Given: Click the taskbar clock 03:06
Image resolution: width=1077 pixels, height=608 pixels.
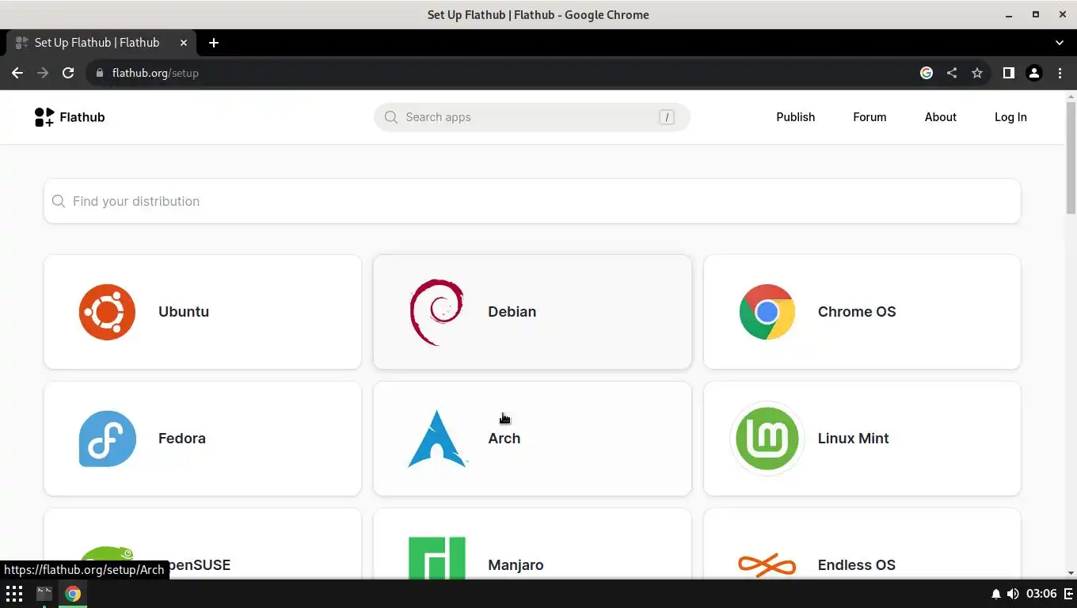Looking at the screenshot, I should (x=1041, y=594).
